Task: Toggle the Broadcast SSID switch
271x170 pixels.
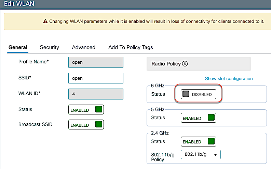Action: [86, 125]
